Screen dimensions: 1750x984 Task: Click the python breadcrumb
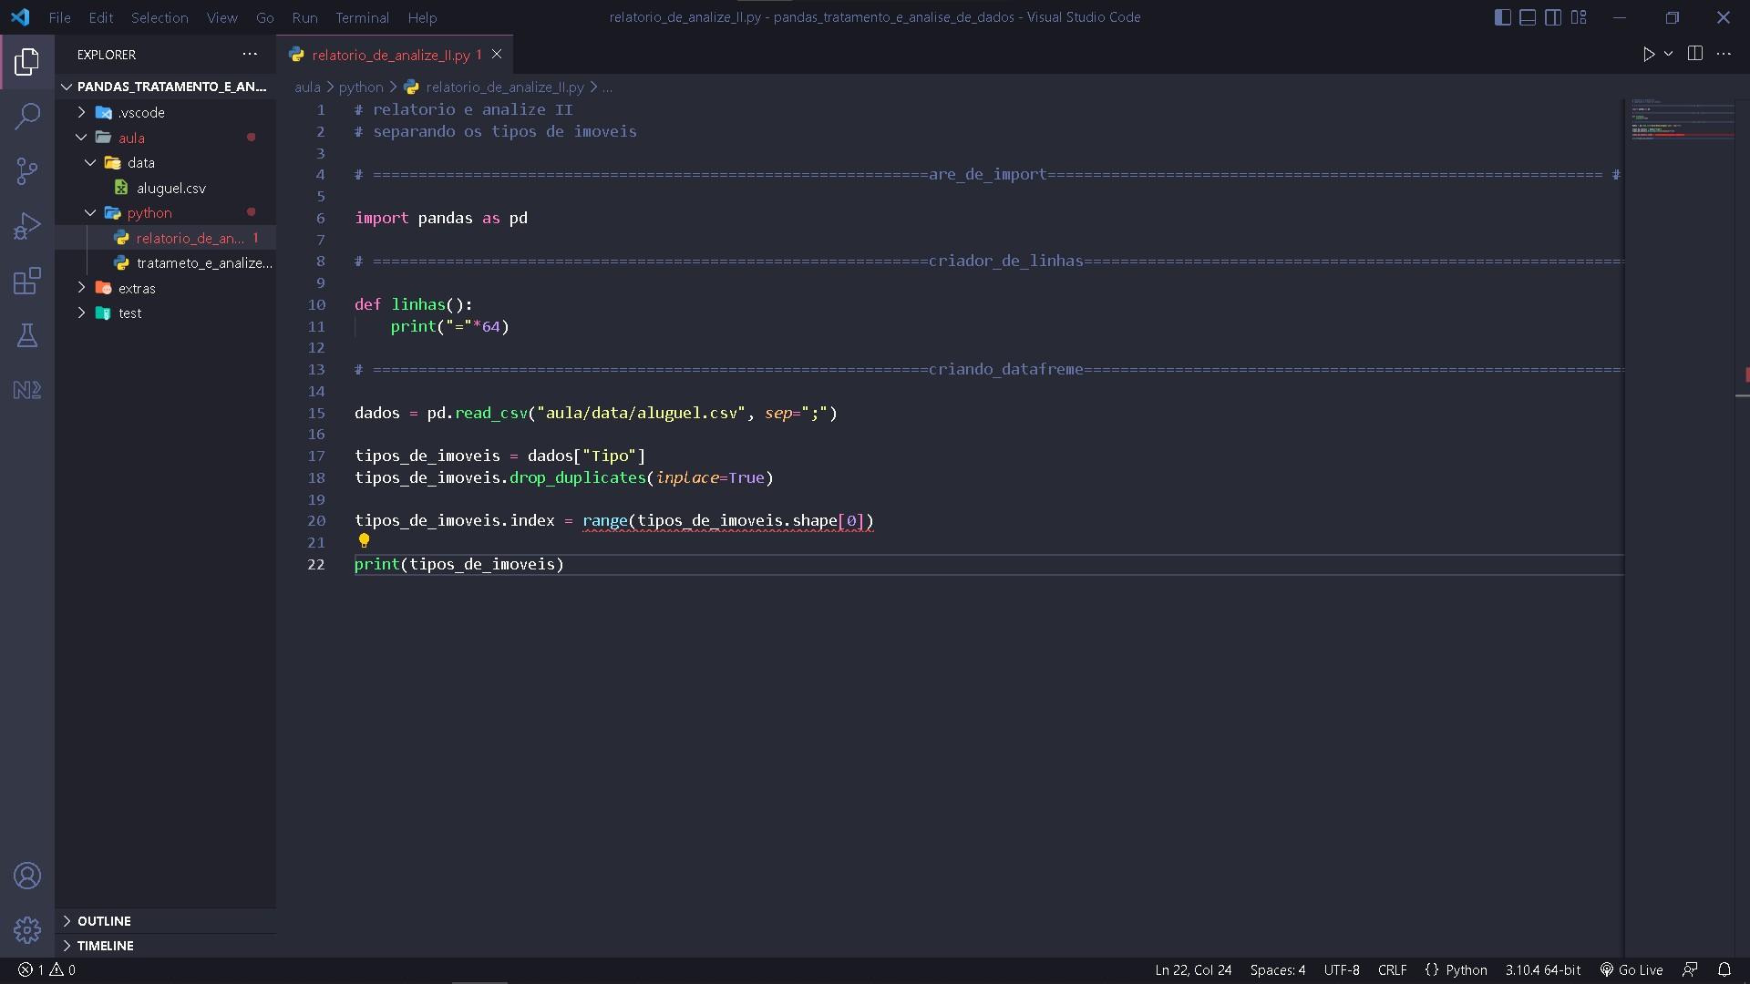tap(361, 87)
